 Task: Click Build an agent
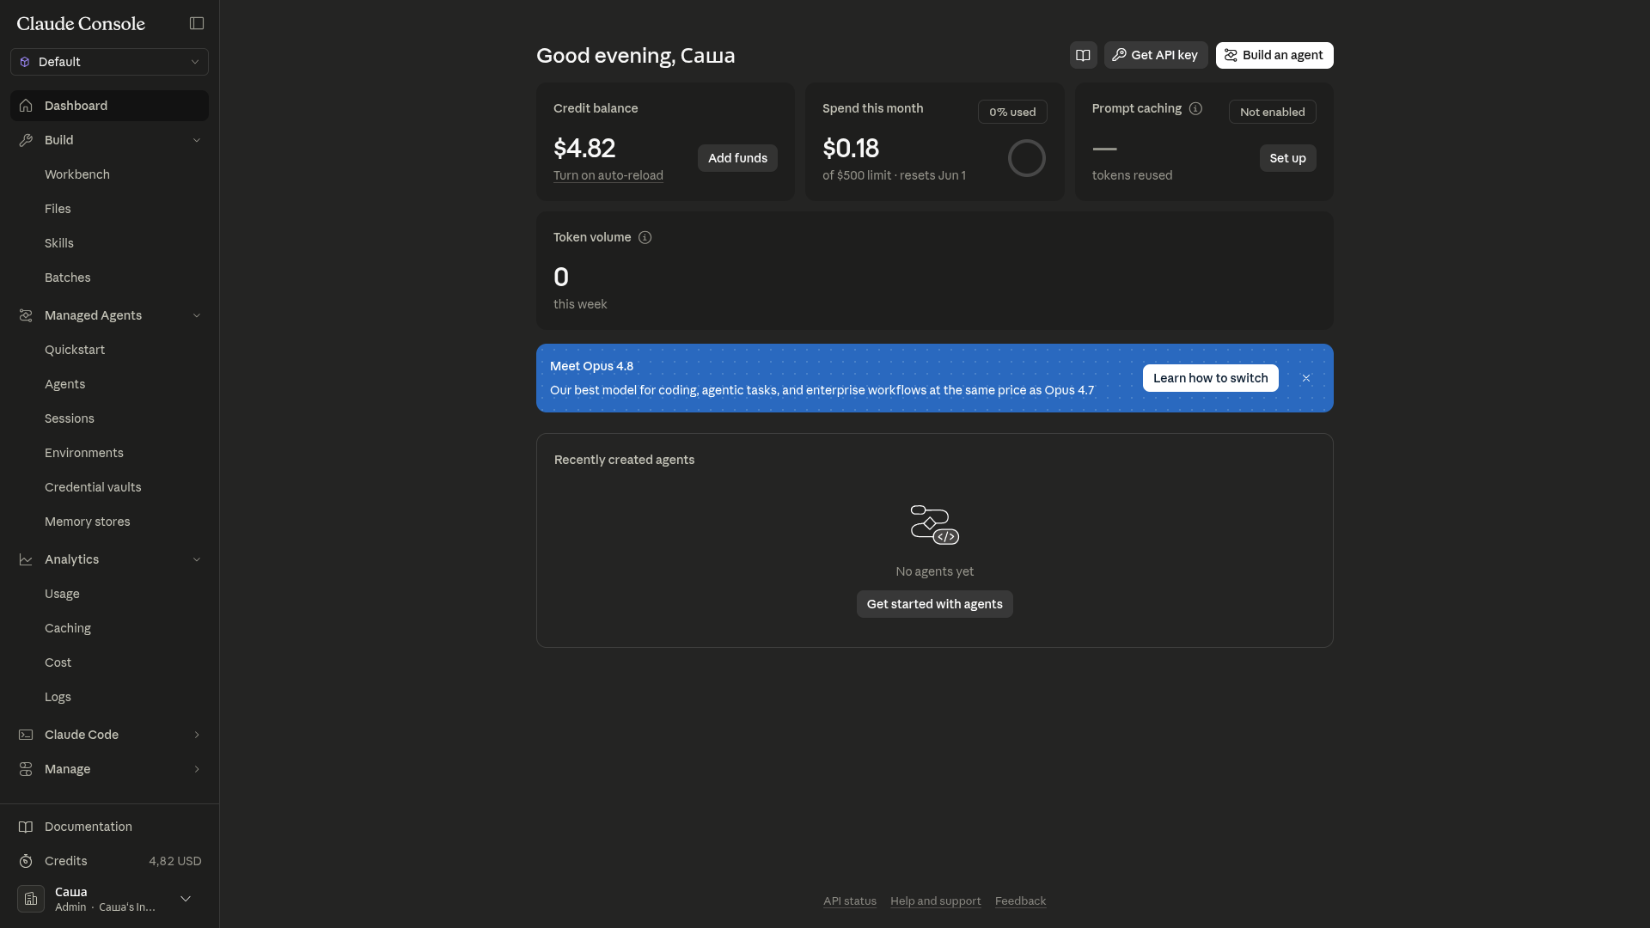point(1274,55)
